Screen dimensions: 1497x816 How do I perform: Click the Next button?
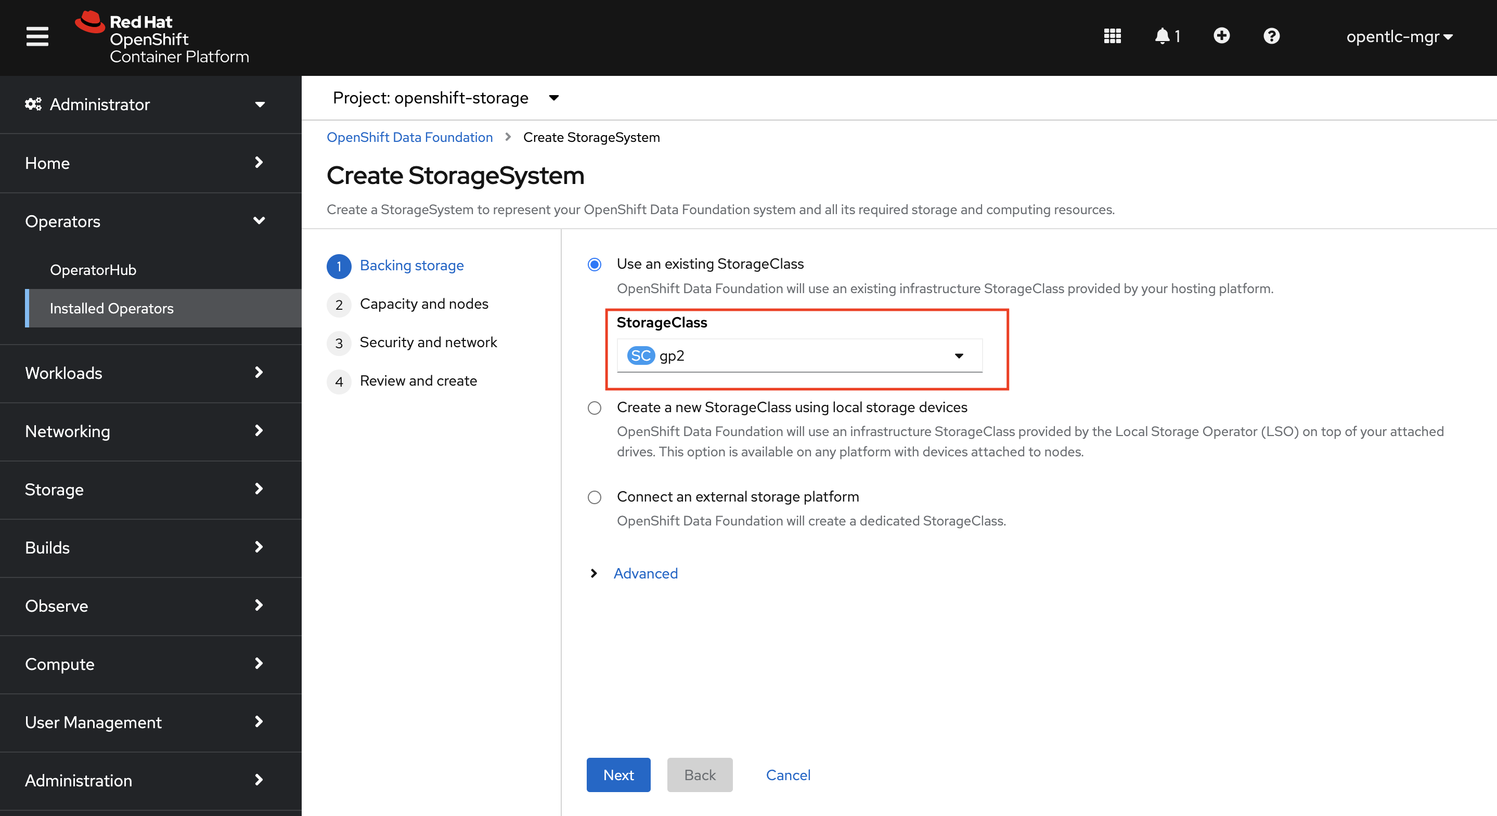(618, 774)
